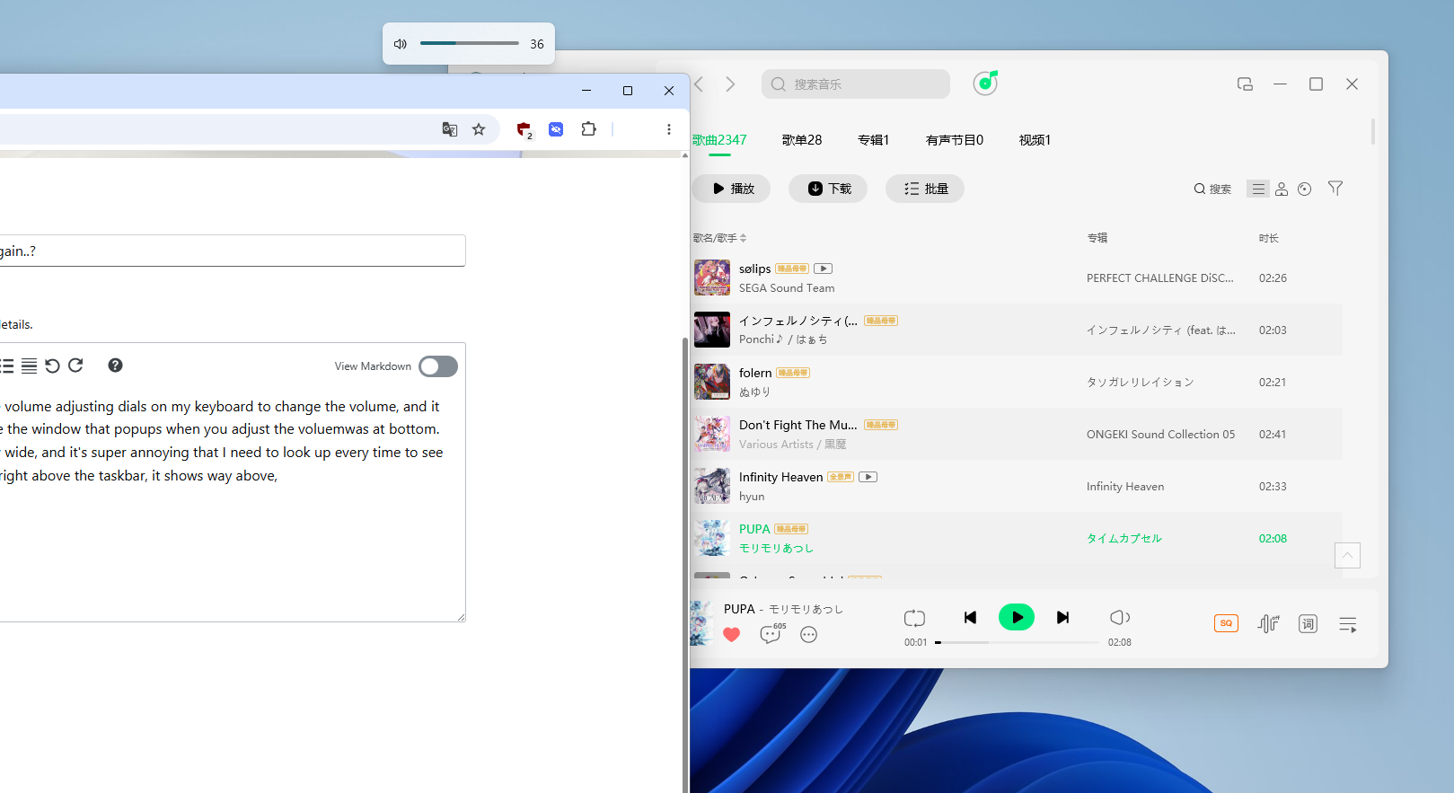Click the blue extension icon in browser toolbar
1454x793 pixels.
tap(556, 129)
